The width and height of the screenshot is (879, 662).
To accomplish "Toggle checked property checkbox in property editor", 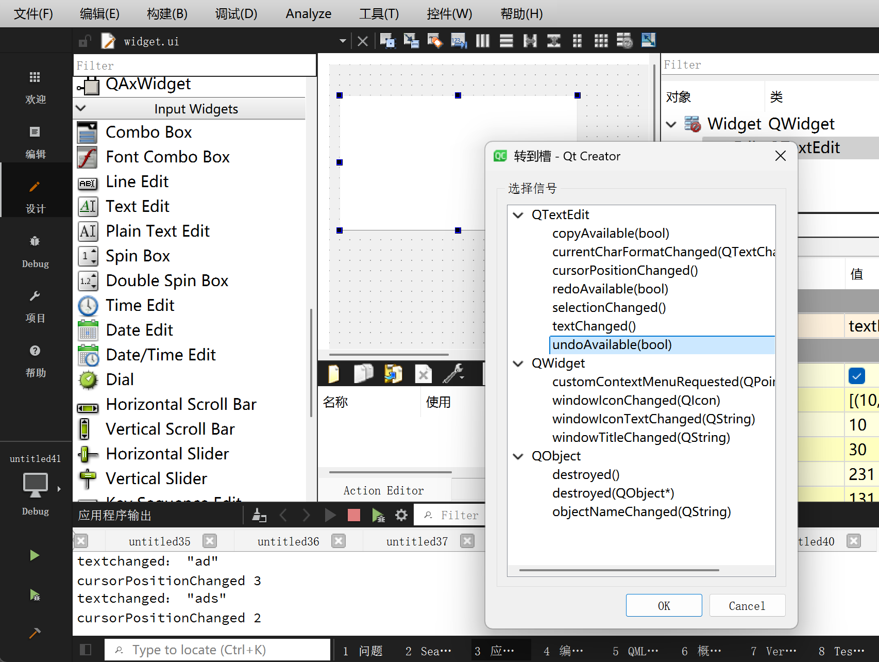I will click(x=856, y=376).
